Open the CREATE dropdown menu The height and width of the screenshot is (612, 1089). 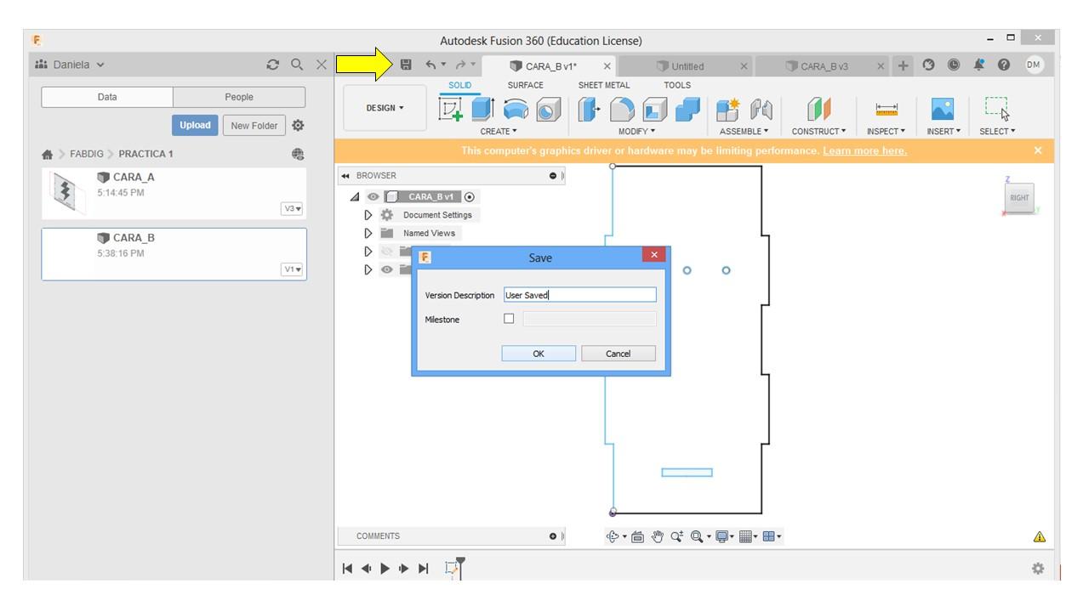[497, 131]
